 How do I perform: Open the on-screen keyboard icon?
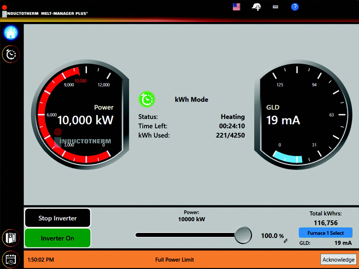[x=275, y=7]
